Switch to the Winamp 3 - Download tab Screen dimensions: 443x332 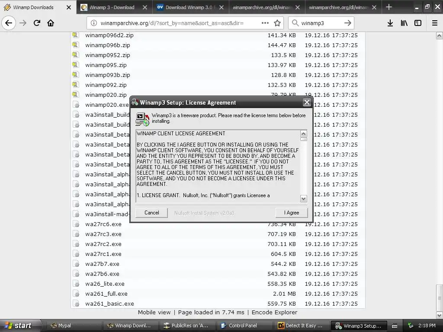pyautogui.click(x=112, y=7)
